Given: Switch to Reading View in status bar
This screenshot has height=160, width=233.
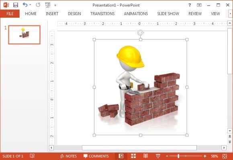Looking at the screenshot, I should click(145, 156).
